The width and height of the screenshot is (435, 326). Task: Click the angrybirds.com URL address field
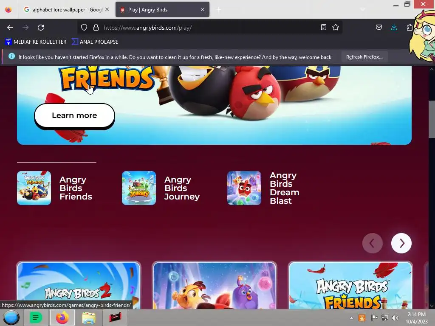tap(211, 28)
